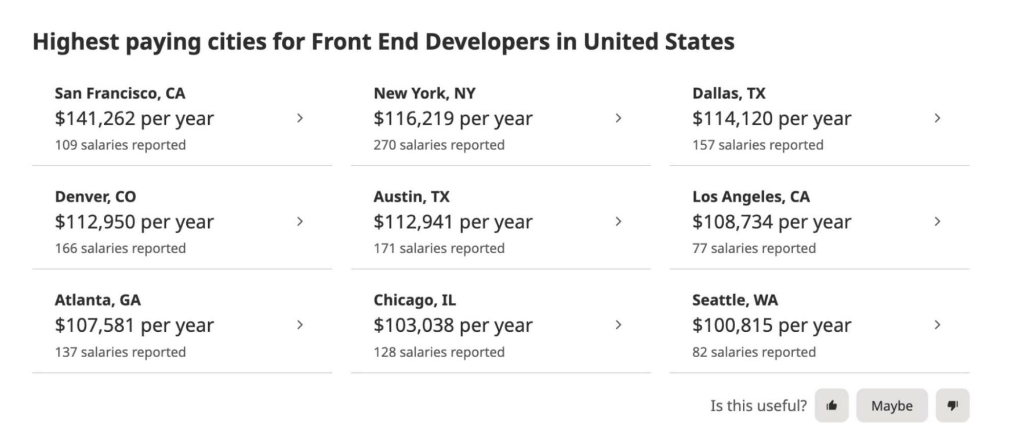
Task: Open Chicago, IL city details
Action: point(619,325)
